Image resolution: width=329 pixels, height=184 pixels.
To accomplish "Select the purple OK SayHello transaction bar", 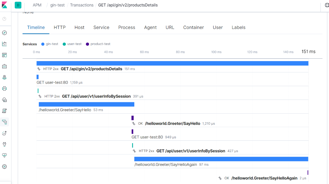I will pos(133,118).
